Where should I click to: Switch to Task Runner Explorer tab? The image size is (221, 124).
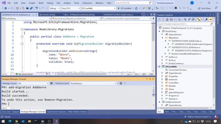[56, 112]
